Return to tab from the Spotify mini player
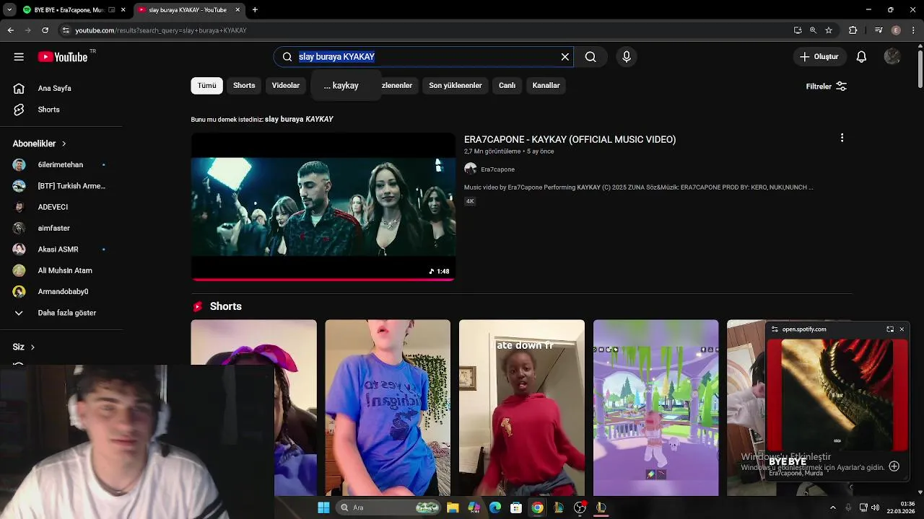This screenshot has width=924, height=519. coord(890,329)
